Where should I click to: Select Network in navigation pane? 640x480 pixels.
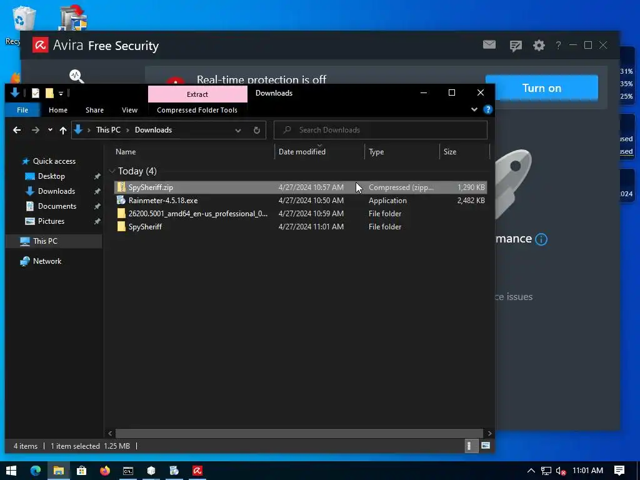tap(47, 261)
